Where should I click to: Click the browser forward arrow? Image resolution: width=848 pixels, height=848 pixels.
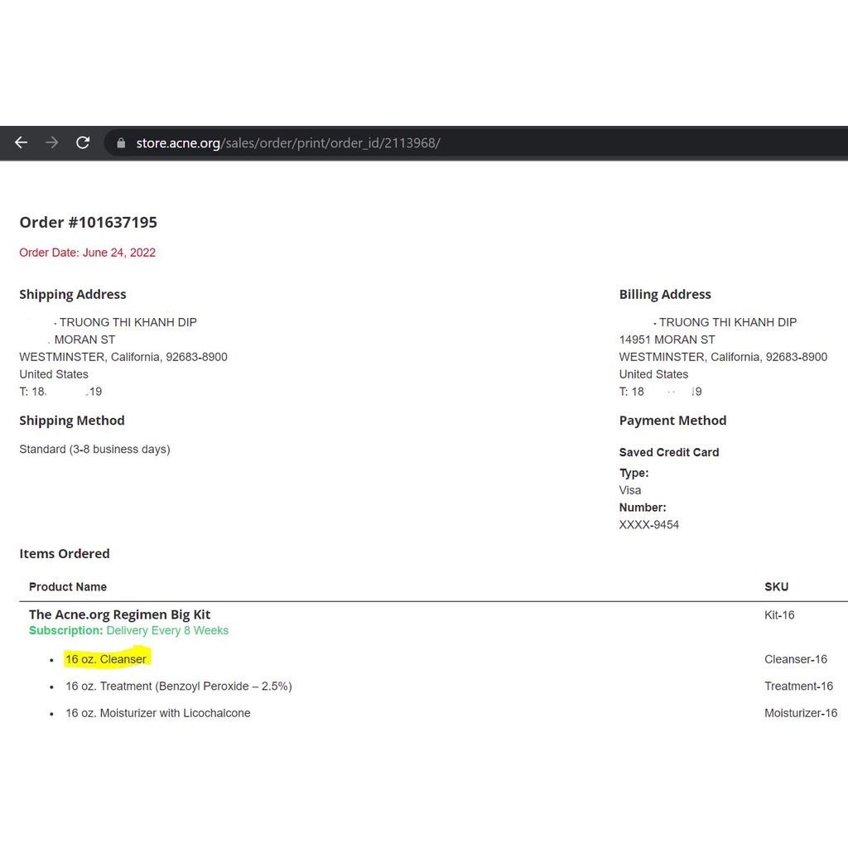coord(52,142)
